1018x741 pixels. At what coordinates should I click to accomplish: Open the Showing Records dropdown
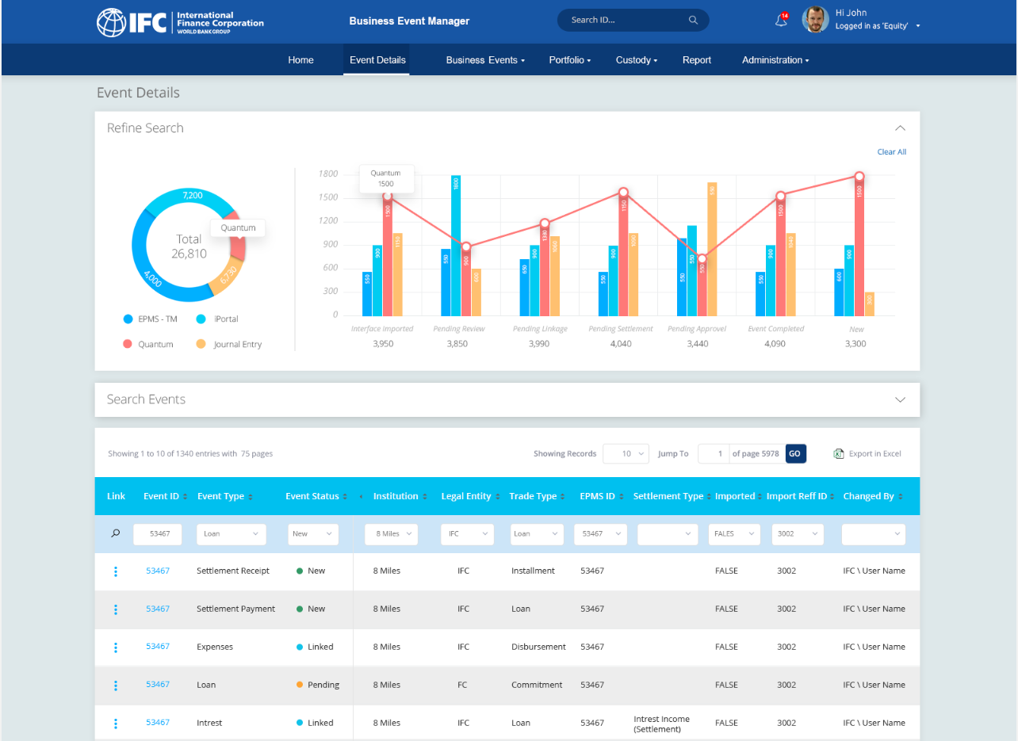coord(626,454)
